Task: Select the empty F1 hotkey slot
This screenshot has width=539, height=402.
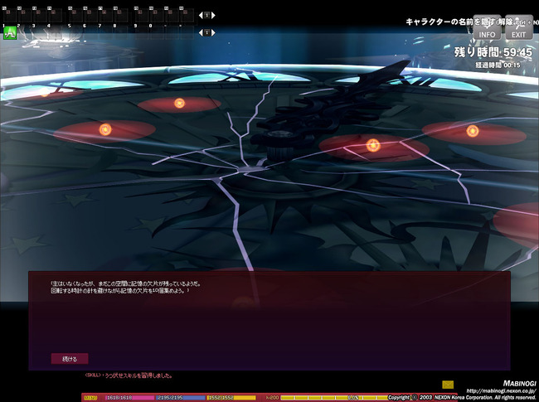Action: [x=10, y=16]
